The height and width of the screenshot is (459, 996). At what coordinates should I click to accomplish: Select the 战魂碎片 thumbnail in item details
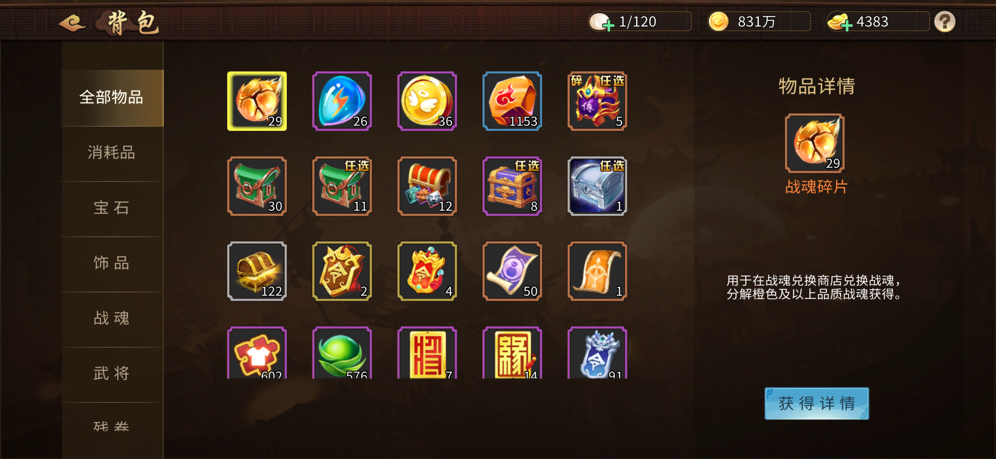(x=815, y=143)
